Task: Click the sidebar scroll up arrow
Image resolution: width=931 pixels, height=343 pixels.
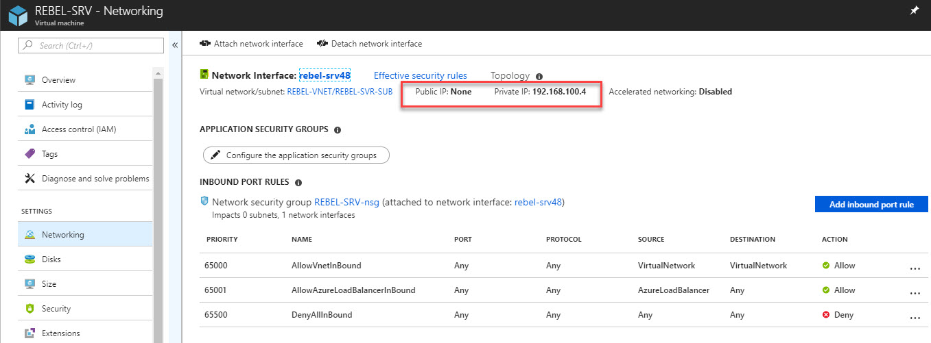Action: pyautogui.click(x=158, y=73)
